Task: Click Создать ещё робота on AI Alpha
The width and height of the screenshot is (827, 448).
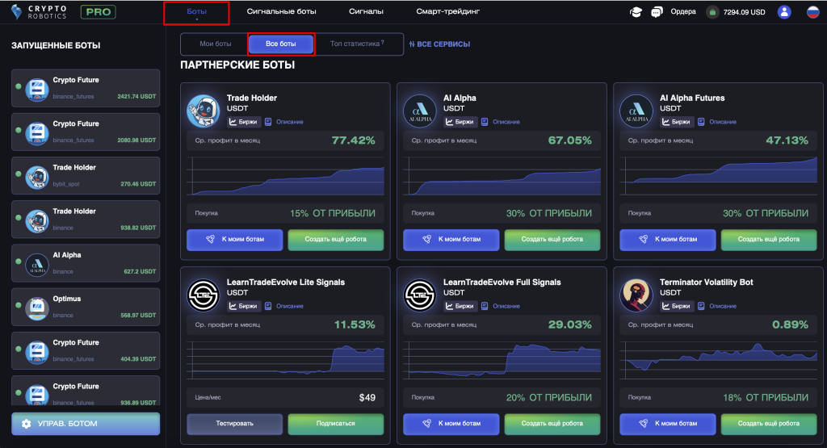Action: click(x=552, y=239)
